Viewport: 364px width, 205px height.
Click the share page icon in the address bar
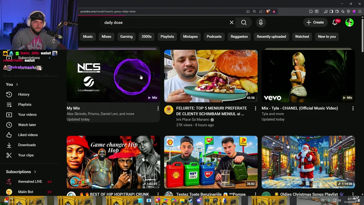tap(261, 11)
